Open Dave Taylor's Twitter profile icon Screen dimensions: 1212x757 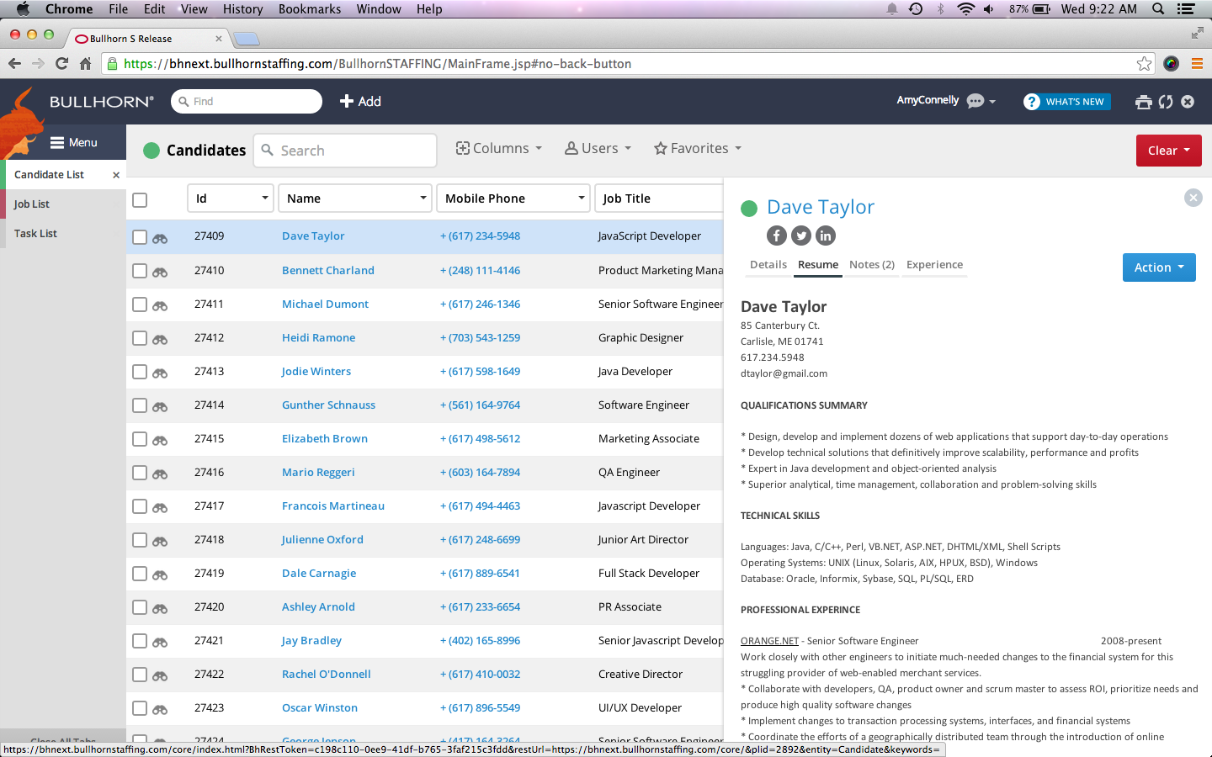(801, 236)
